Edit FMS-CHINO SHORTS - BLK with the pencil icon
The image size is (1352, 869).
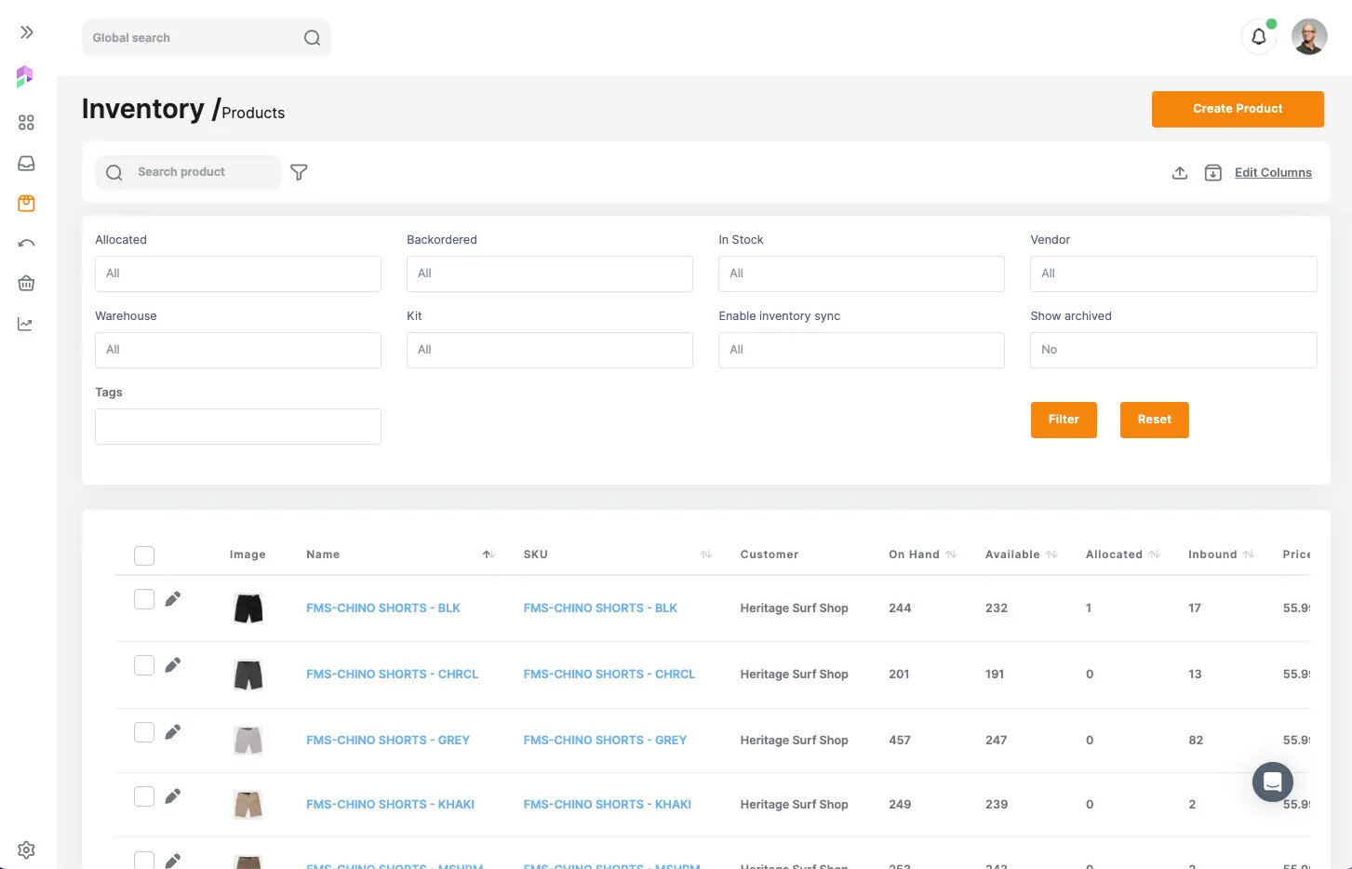(173, 599)
